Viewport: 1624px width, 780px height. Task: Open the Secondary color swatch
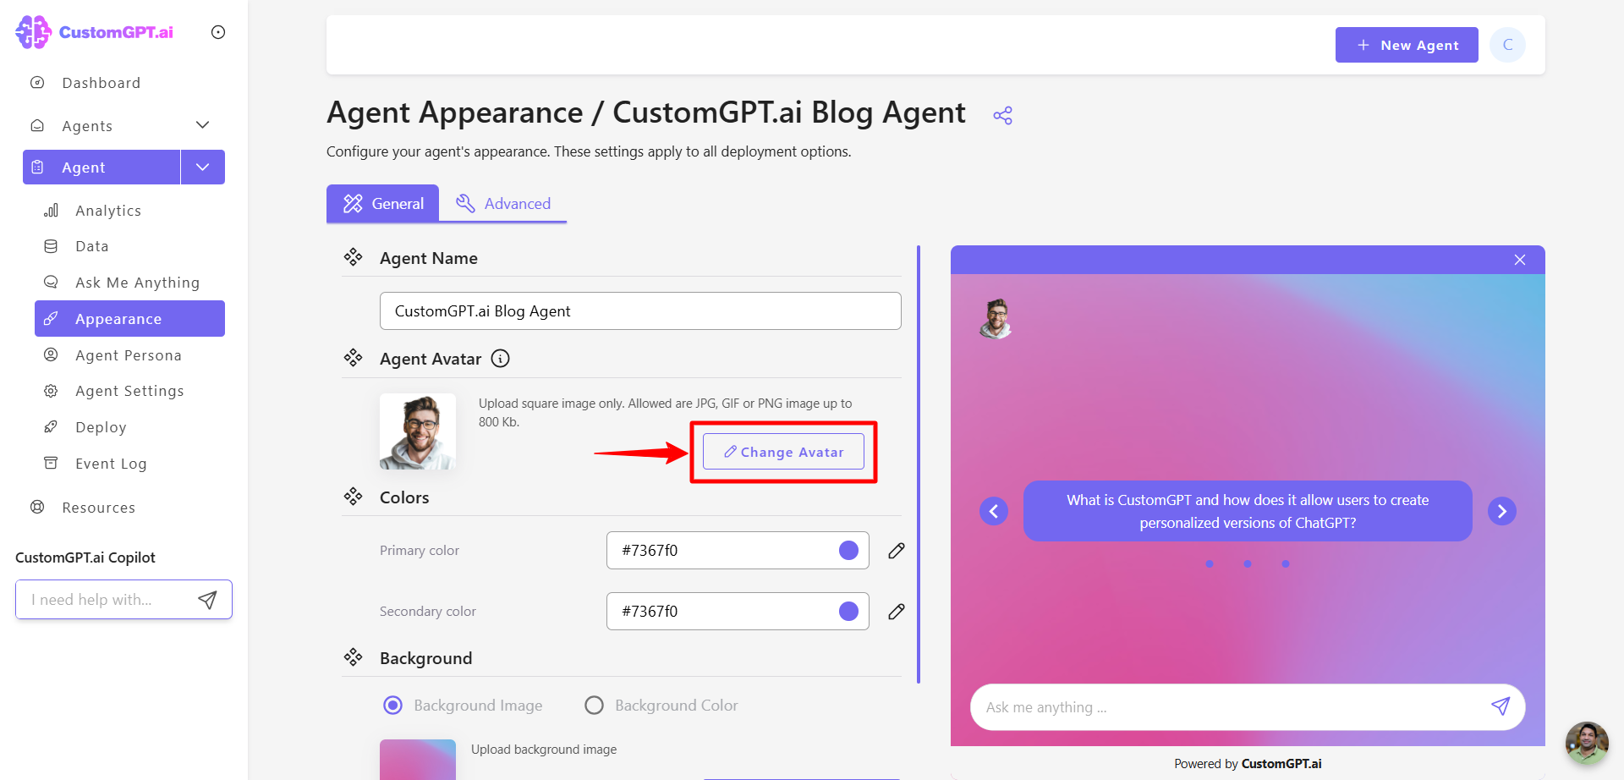point(848,612)
